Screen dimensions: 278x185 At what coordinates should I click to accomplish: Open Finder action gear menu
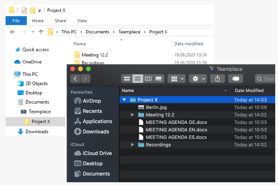[x=198, y=79]
